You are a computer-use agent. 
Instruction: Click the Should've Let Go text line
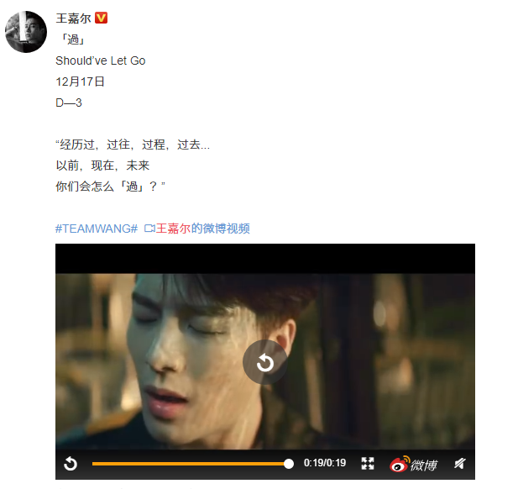pyautogui.click(x=101, y=60)
